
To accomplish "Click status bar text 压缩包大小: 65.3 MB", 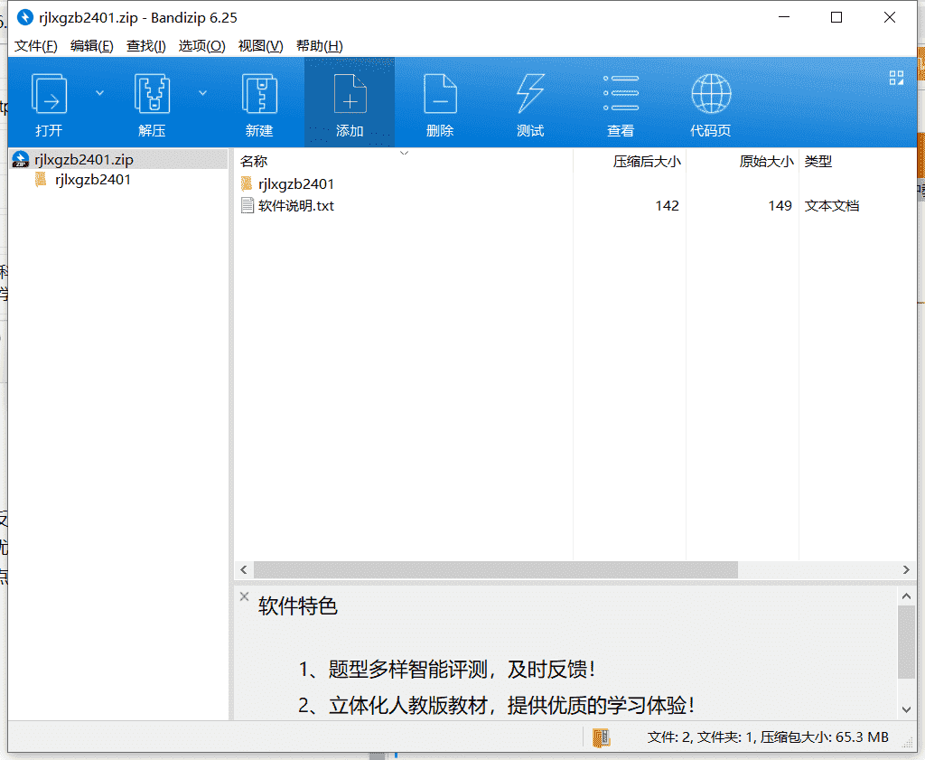I will pyautogui.click(x=824, y=737).
